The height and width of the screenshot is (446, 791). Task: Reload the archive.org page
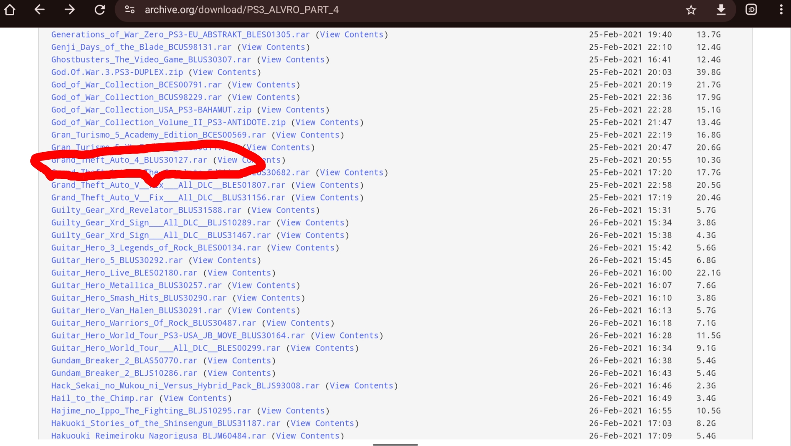[99, 10]
